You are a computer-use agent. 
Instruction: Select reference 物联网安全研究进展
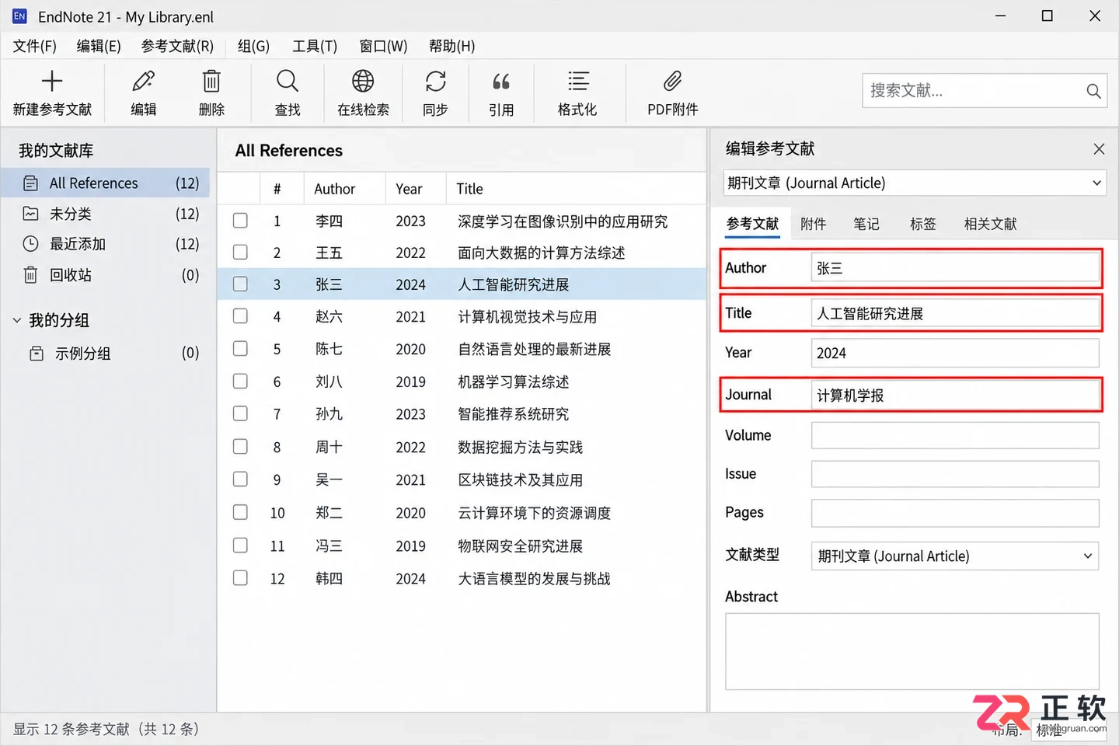[520, 546]
